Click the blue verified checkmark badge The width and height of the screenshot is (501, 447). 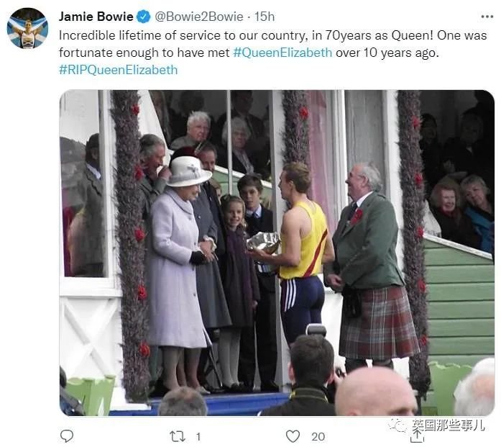click(144, 17)
